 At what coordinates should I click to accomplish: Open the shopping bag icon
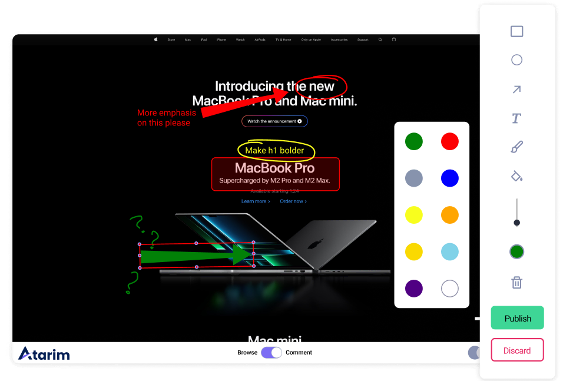(393, 39)
